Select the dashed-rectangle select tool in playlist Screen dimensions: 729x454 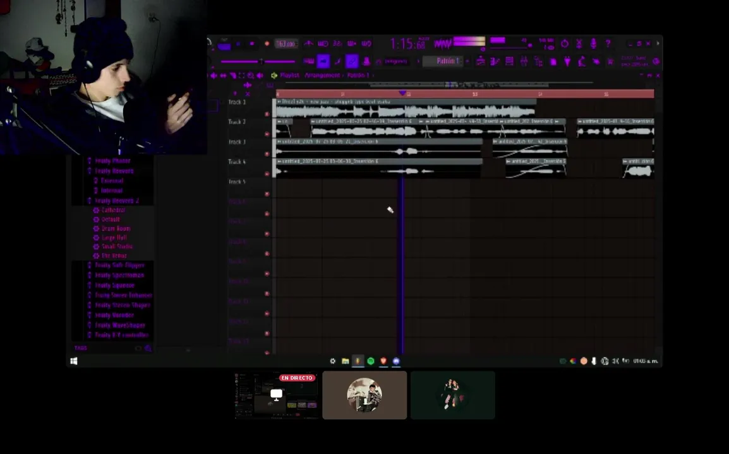coord(242,75)
